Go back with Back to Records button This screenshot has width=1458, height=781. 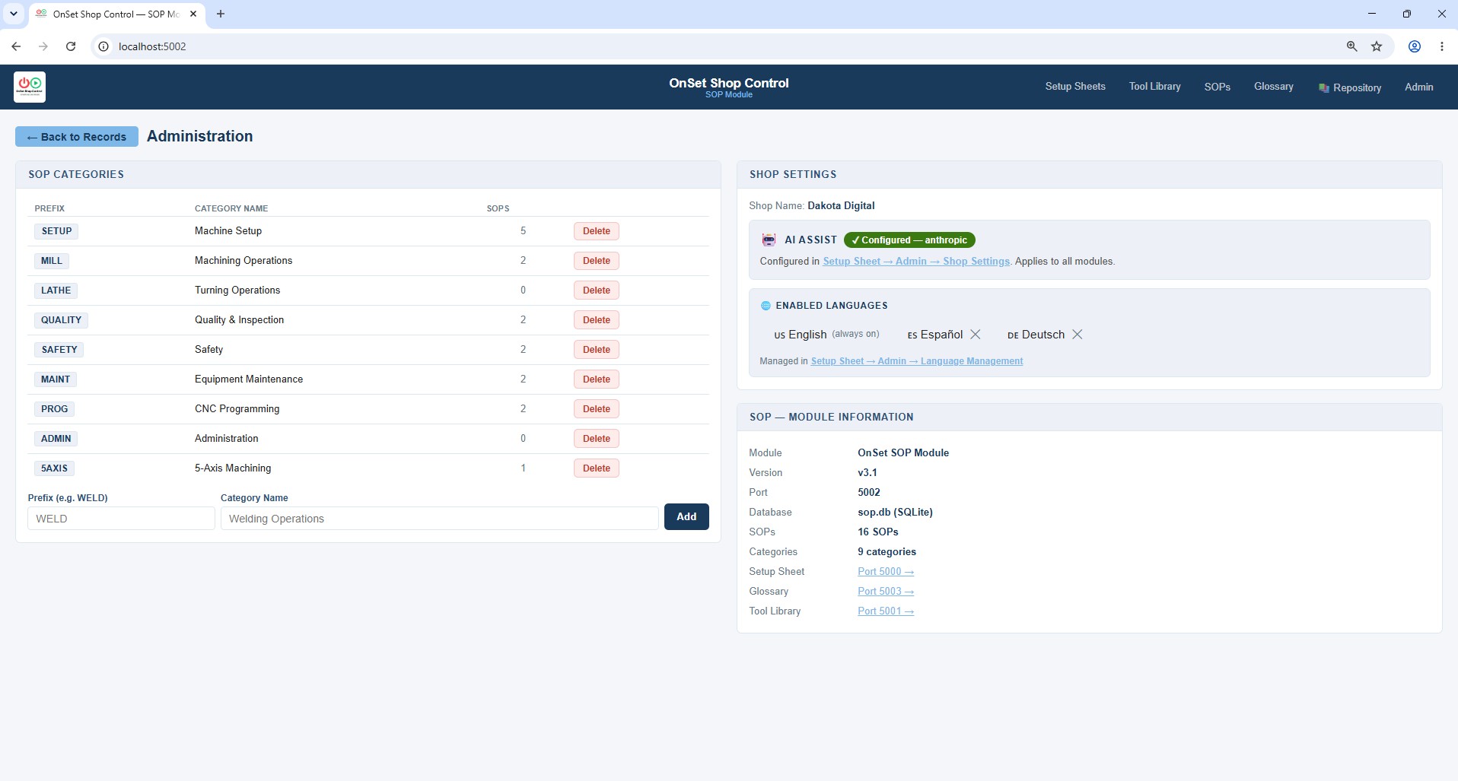[x=77, y=137]
